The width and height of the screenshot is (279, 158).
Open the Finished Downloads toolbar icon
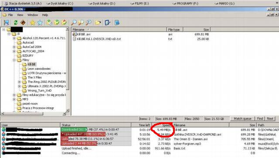pyautogui.click(x=57, y=23)
